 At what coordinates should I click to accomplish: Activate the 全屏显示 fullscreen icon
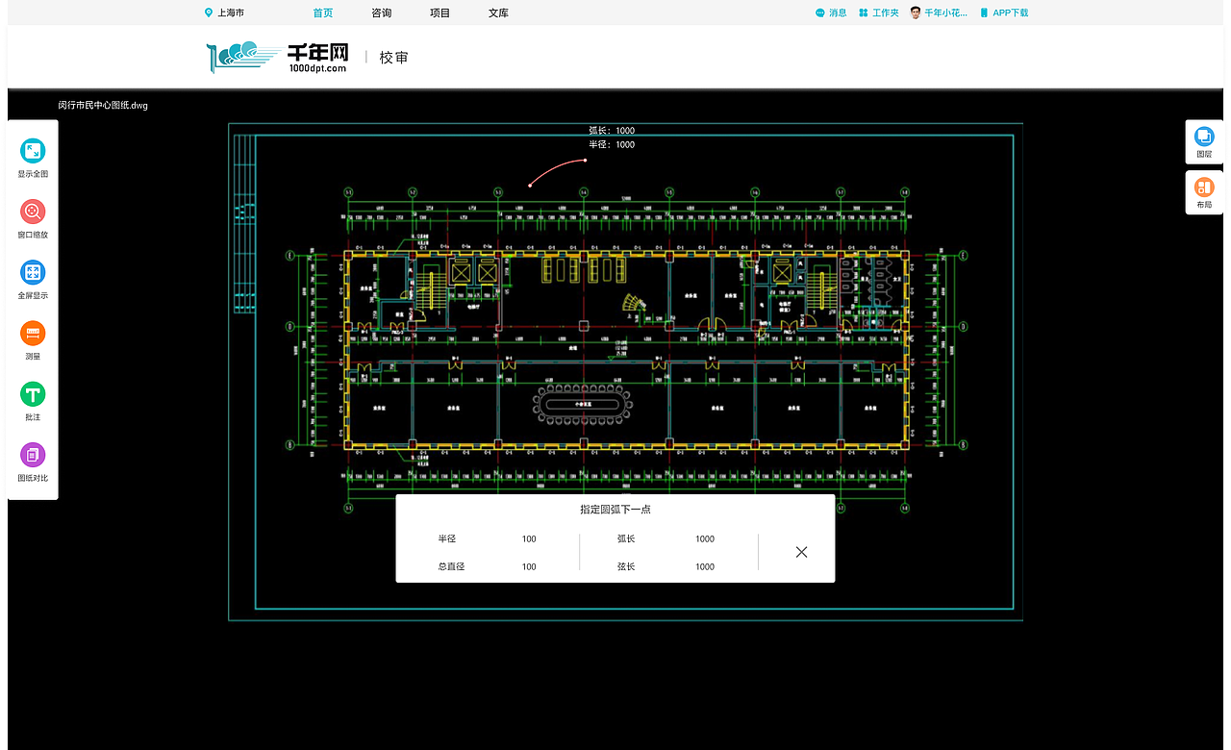(x=33, y=272)
